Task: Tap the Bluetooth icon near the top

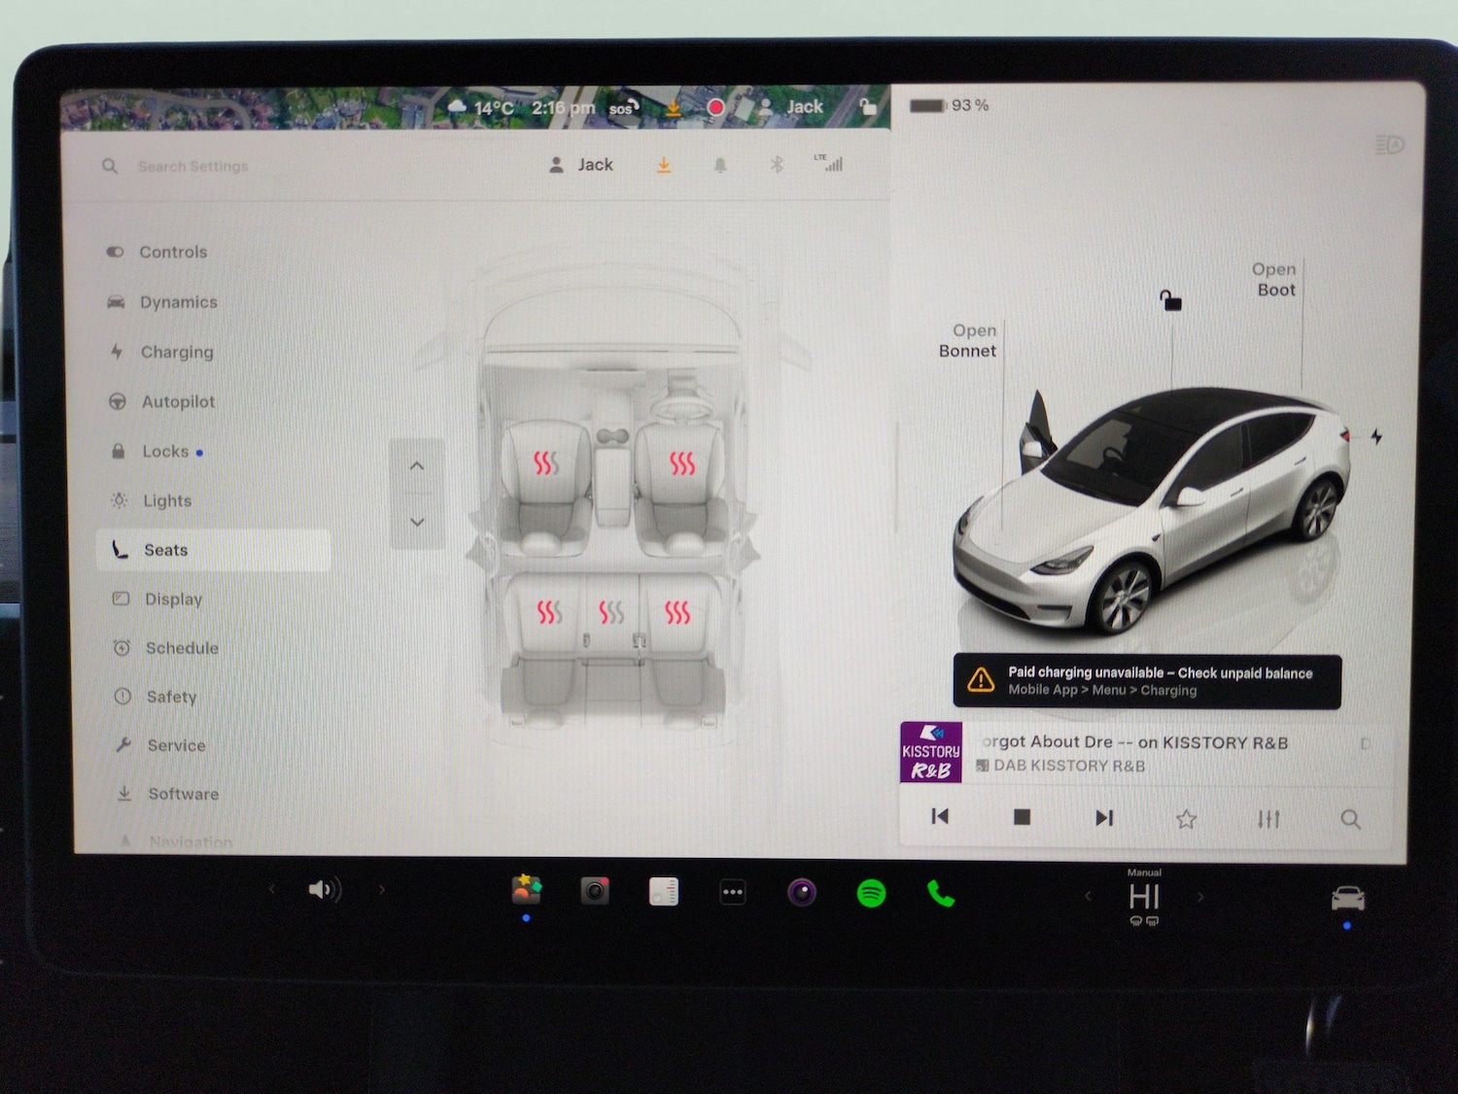Action: 779,164
